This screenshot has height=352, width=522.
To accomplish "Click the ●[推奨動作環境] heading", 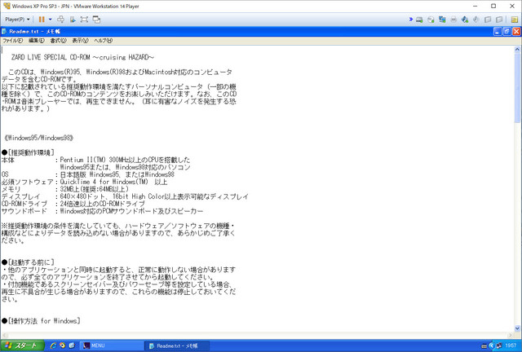I will tap(28, 152).
